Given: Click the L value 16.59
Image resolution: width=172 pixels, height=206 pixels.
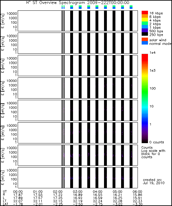Looking at the screenshot, I should [97, 198].
